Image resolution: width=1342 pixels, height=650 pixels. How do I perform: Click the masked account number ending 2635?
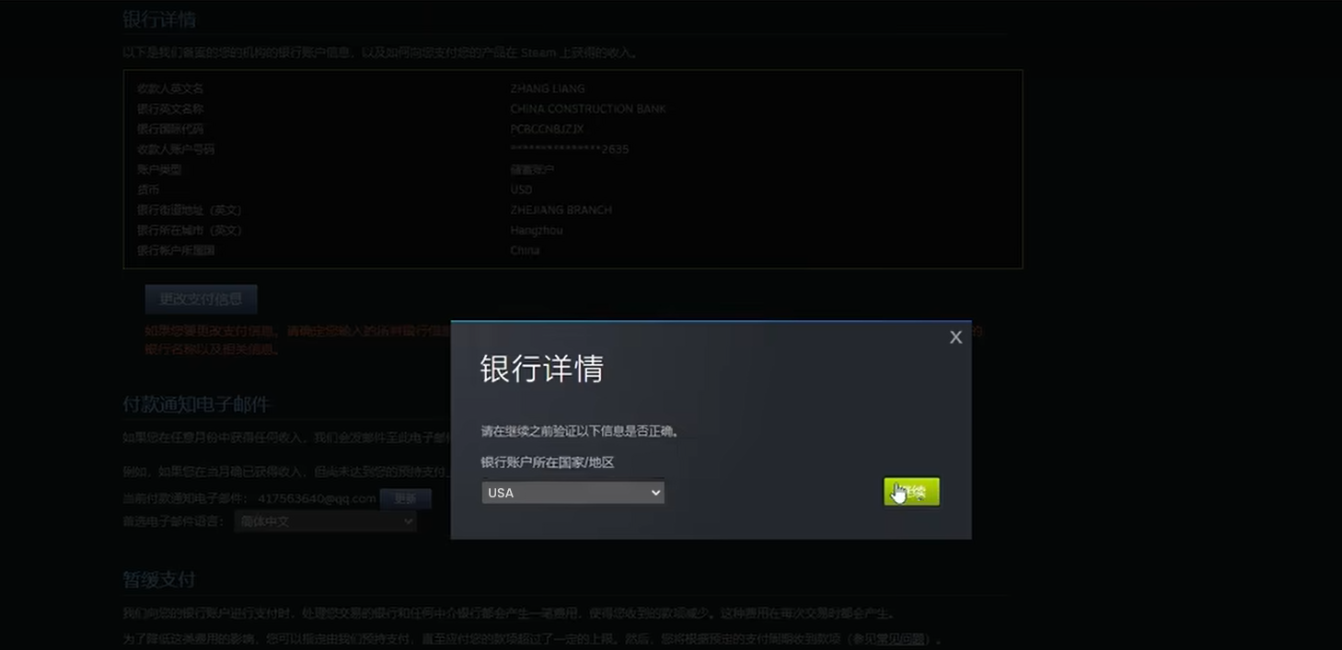(569, 150)
